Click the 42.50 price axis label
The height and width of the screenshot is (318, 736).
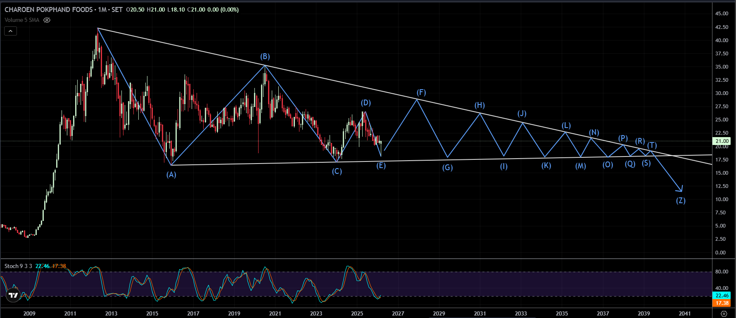pyautogui.click(x=722, y=27)
